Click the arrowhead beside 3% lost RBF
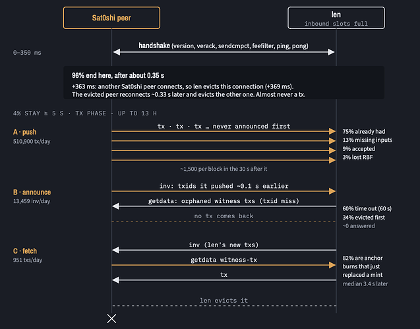The height and width of the screenshot is (329, 420). [332, 160]
